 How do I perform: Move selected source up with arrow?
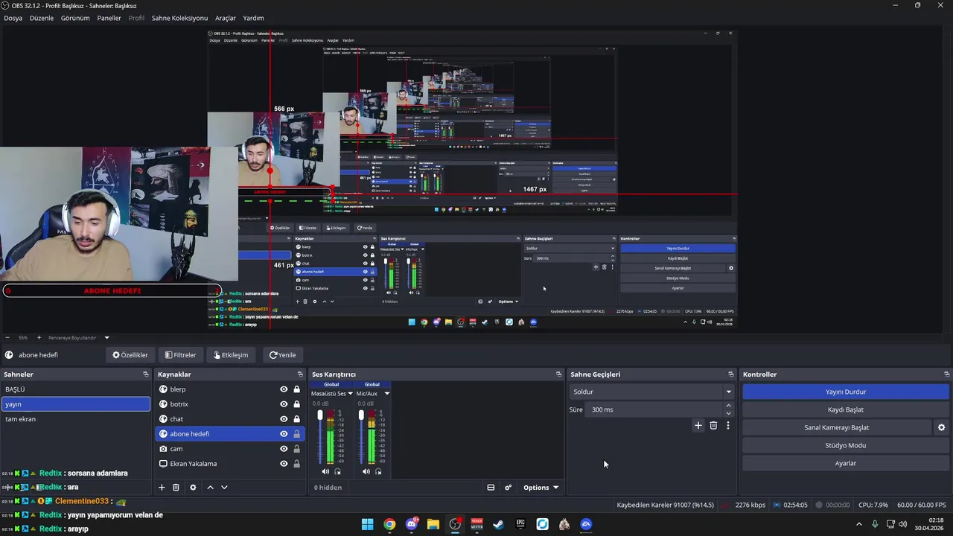pyautogui.click(x=210, y=488)
